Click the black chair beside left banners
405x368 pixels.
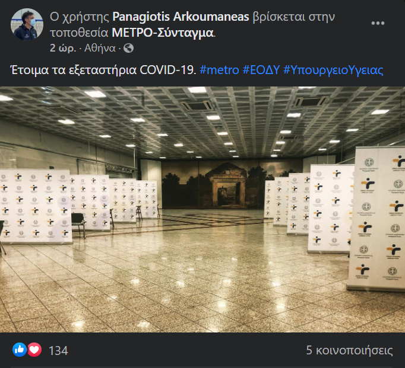click(78, 225)
